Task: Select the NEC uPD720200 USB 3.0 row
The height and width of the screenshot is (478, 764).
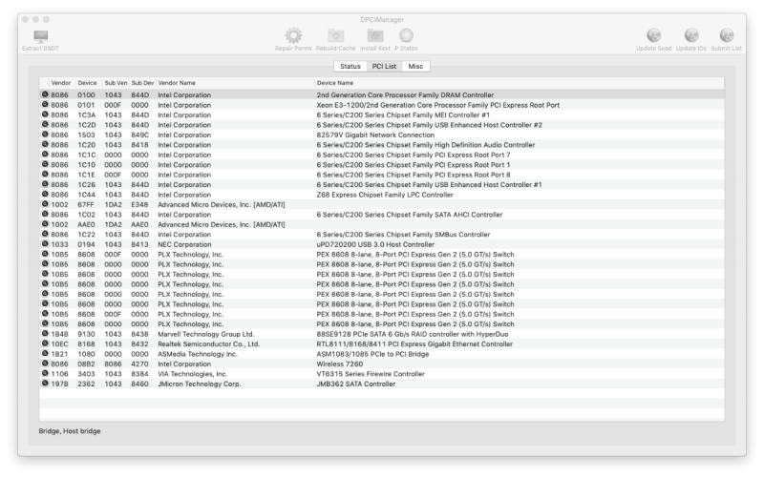Action: pos(382,244)
